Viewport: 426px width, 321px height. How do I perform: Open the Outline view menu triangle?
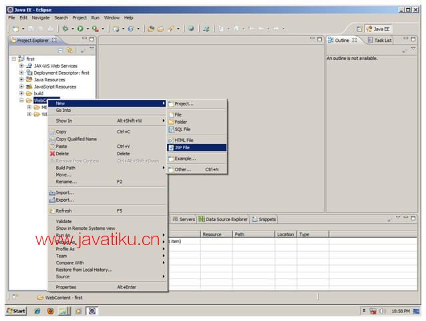coord(413,49)
